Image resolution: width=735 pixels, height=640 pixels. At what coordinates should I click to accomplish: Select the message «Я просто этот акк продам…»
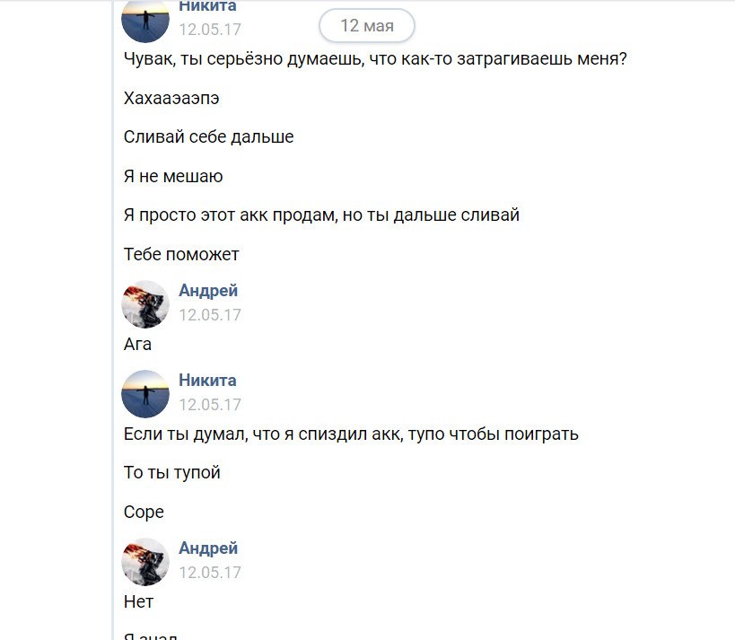tap(321, 215)
